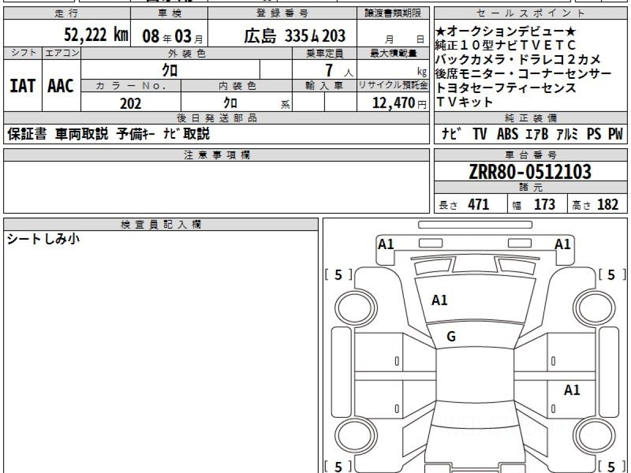Click the 車検 header cell
This screenshot has height=473, width=631.
pos(169,14)
